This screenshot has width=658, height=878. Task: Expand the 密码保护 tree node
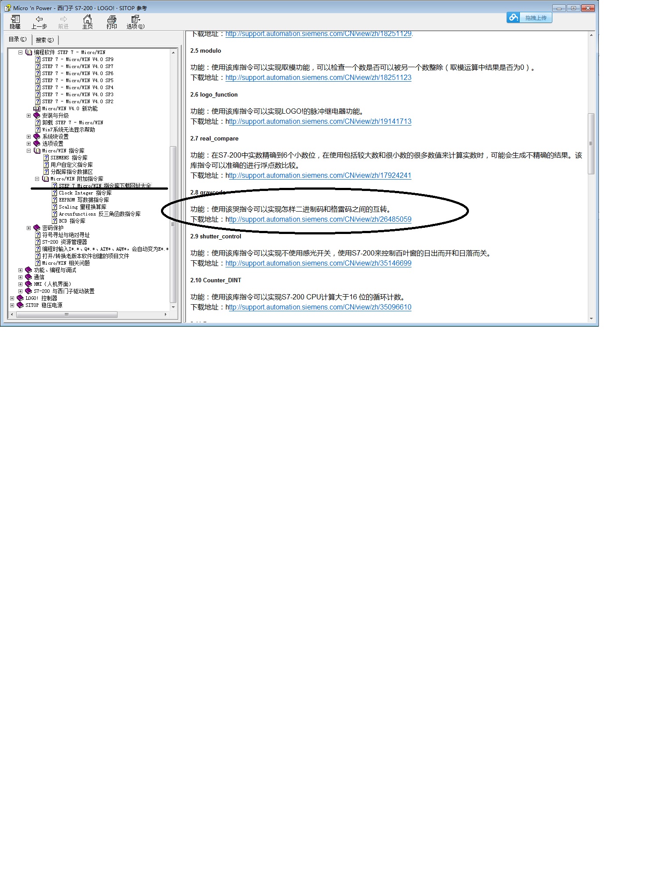tap(29, 228)
